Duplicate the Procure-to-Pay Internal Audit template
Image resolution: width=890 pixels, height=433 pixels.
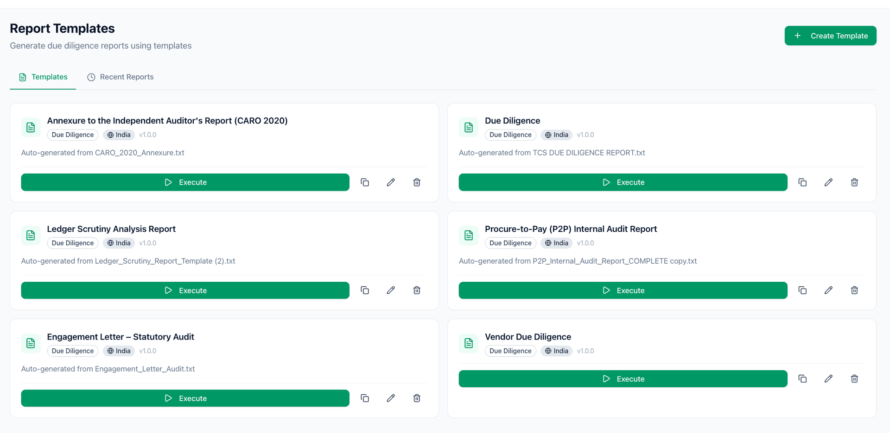click(803, 290)
